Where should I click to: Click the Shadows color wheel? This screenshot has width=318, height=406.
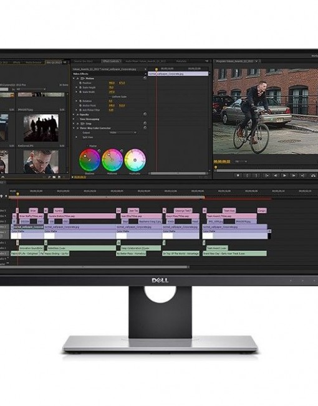(x=89, y=159)
